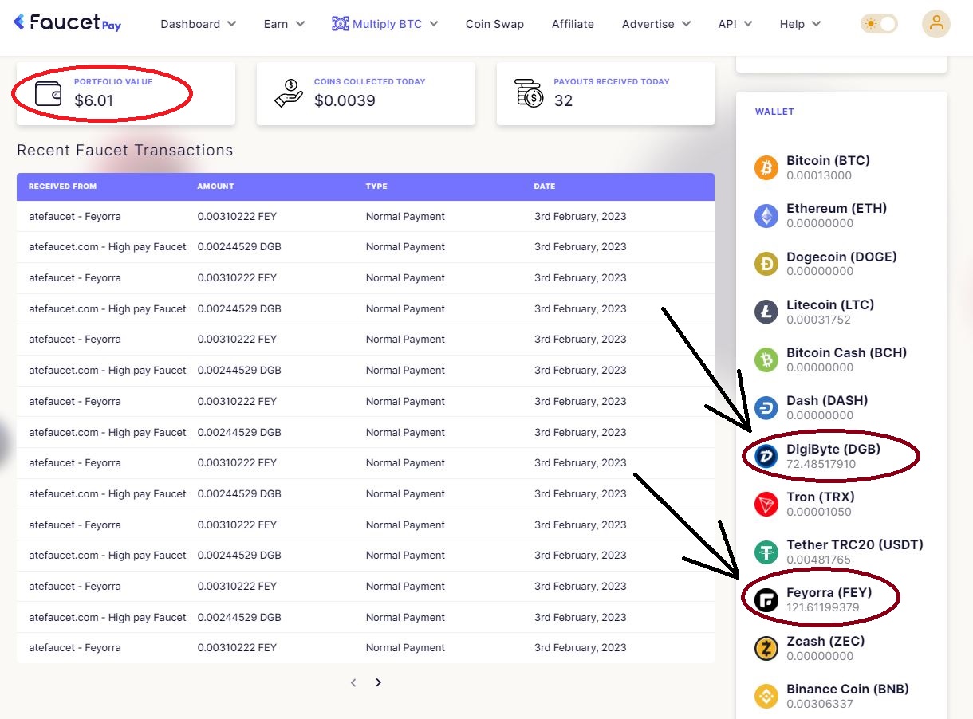This screenshot has width=973, height=719.
Task: Open the Multiply BTC dropdown
Action: tap(385, 24)
